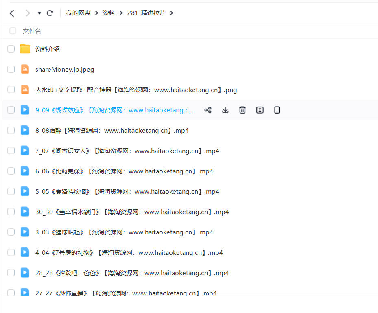378x313 pixels.
Task: Select the 30_30《当幸福来敲门》 checkbox
Action: point(11,212)
